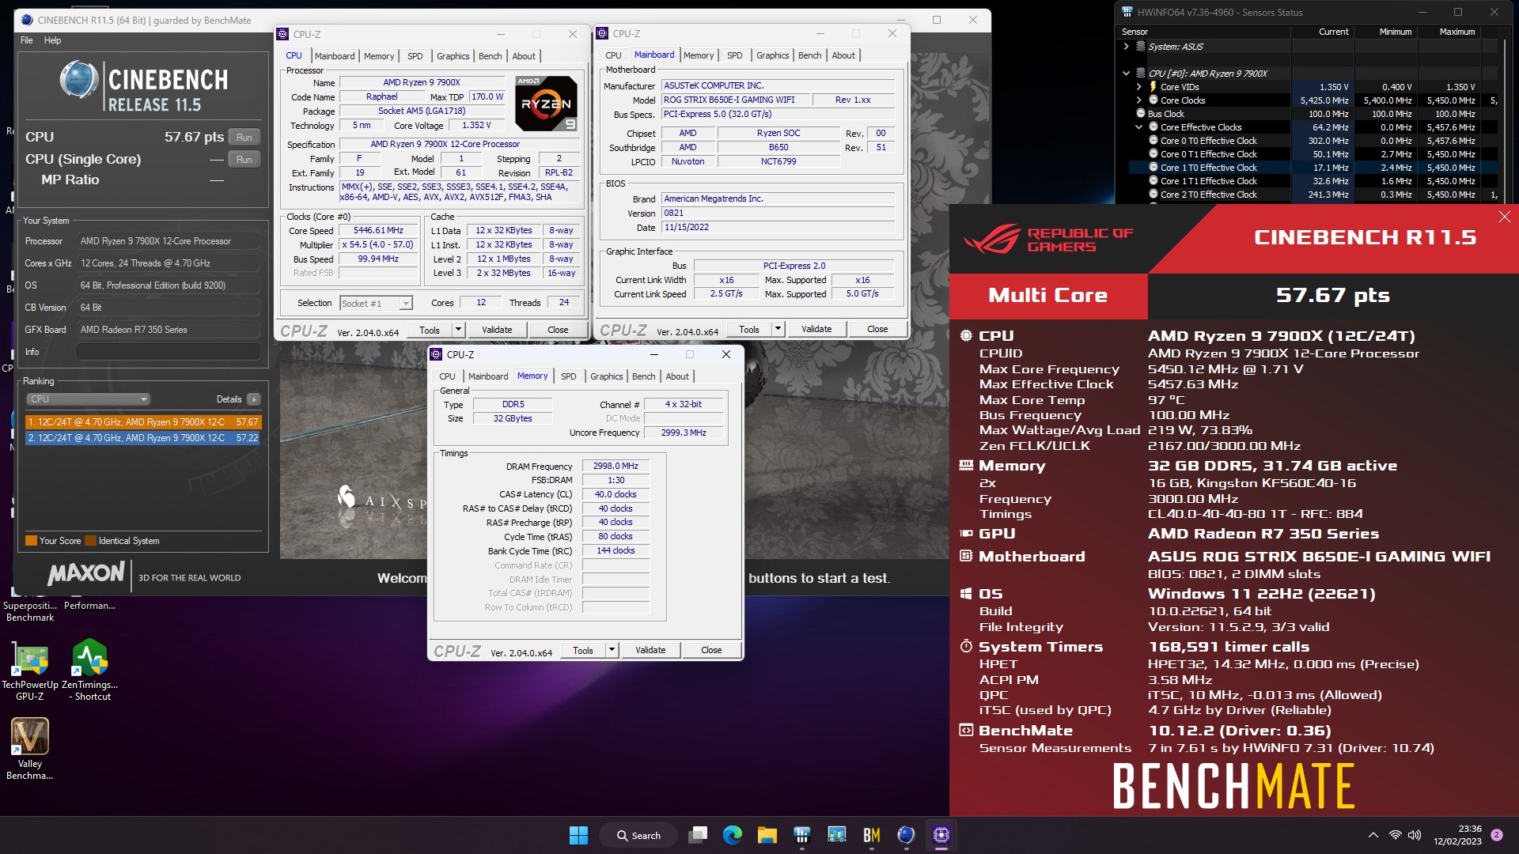The image size is (1519, 854).
Task: Click the Windows taskbar Search box
Action: [638, 835]
